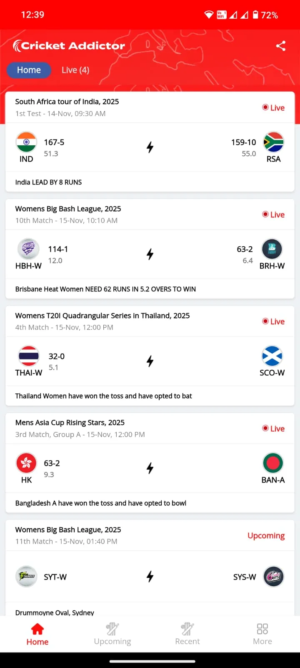Tap the Thailand Women flag icon
The width and height of the screenshot is (300, 668).
click(29, 356)
